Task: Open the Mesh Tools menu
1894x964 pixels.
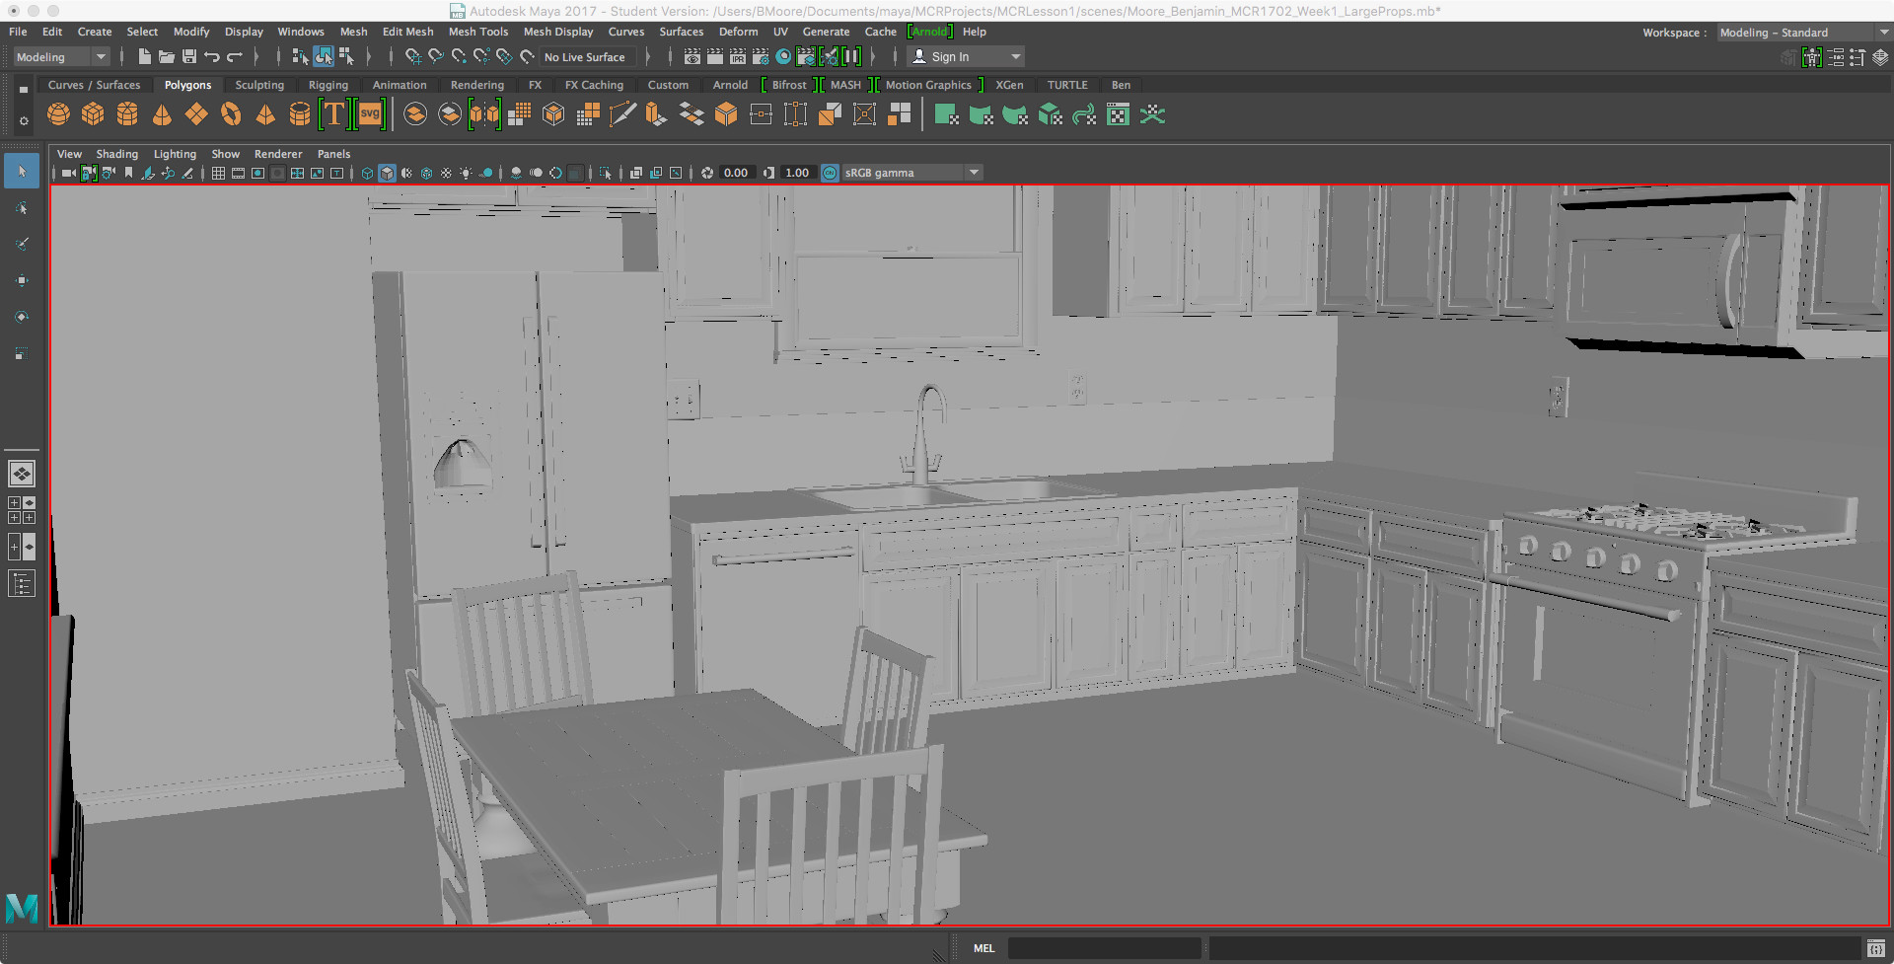Action: click(x=477, y=32)
